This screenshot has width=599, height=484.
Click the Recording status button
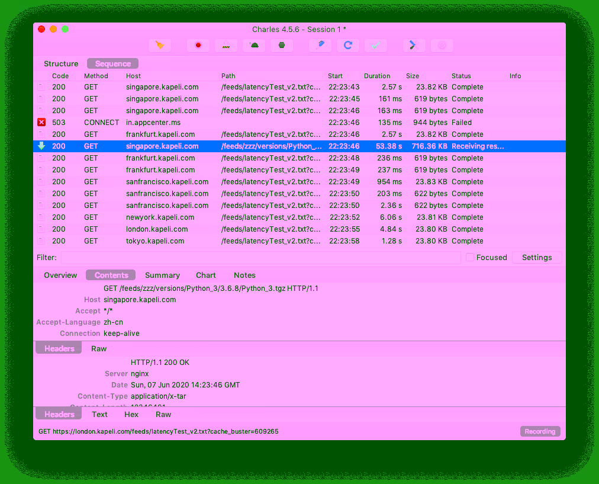[540, 431]
